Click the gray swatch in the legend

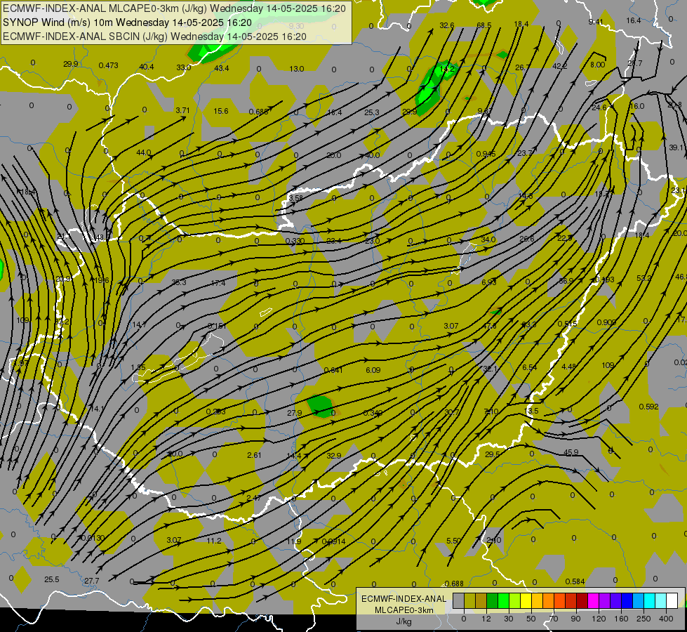pos(458,601)
